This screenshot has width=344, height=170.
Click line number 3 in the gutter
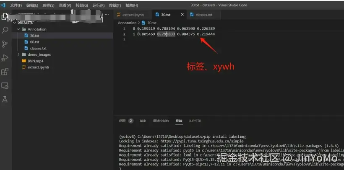click(124, 40)
